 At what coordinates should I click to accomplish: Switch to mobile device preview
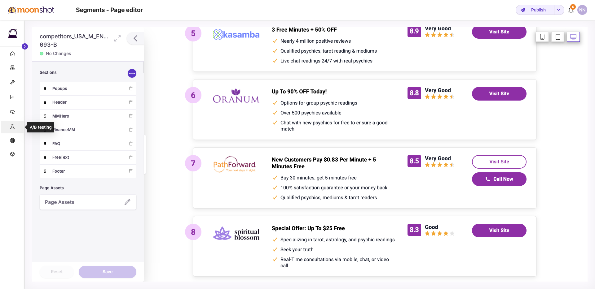click(542, 37)
